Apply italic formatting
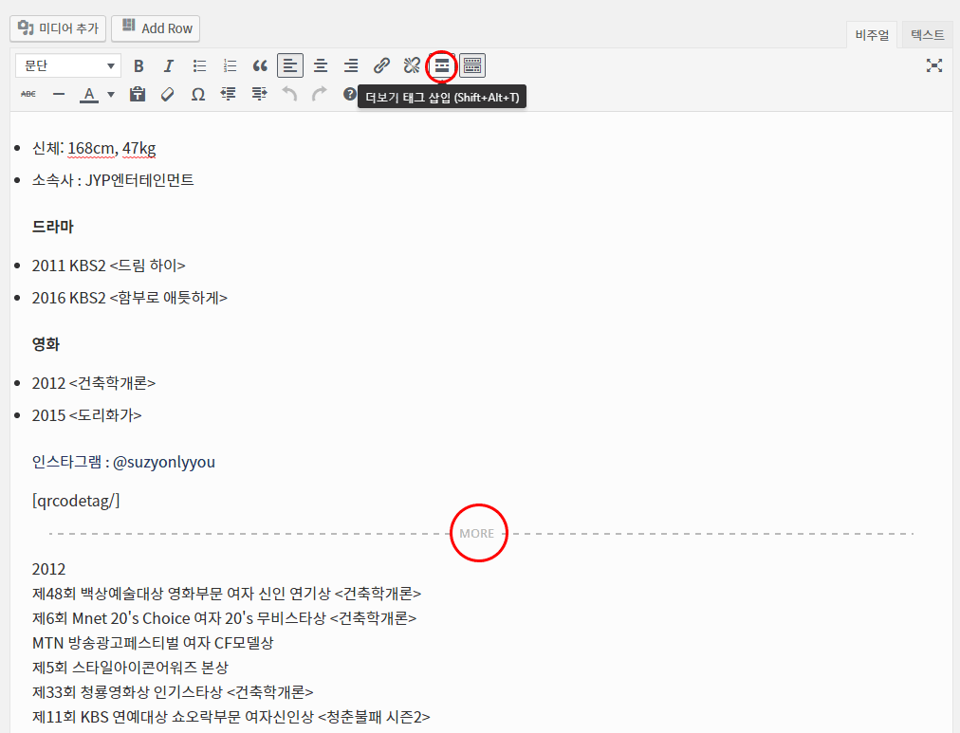Image resolution: width=960 pixels, height=733 pixels. click(169, 65)
